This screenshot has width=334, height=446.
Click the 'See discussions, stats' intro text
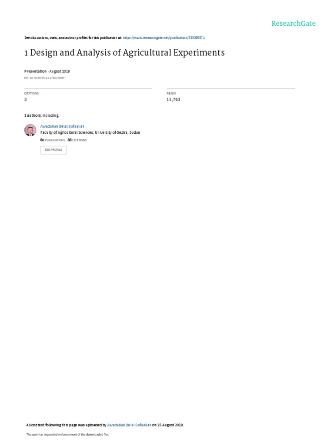pos(73,37)
